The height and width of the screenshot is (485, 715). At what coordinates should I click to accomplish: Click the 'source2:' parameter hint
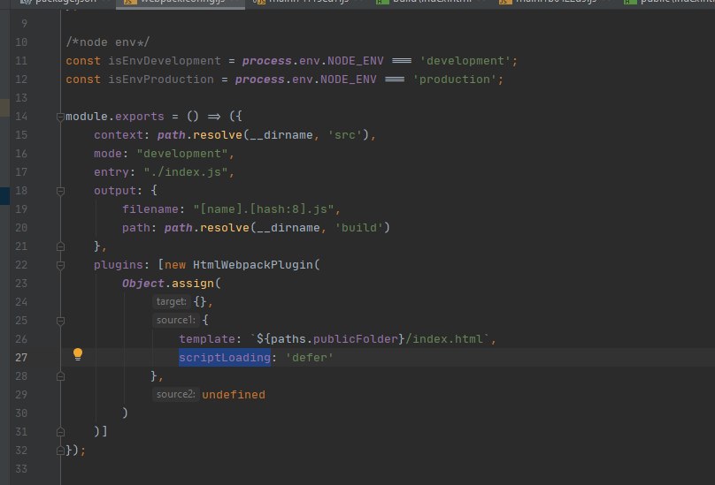click(x=175, y=394)
